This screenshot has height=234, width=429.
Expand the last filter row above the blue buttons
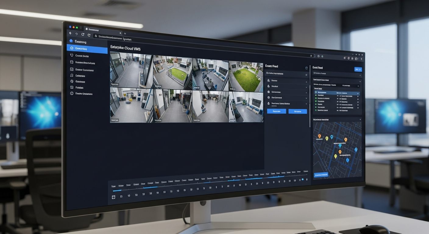tap(287, 104)
